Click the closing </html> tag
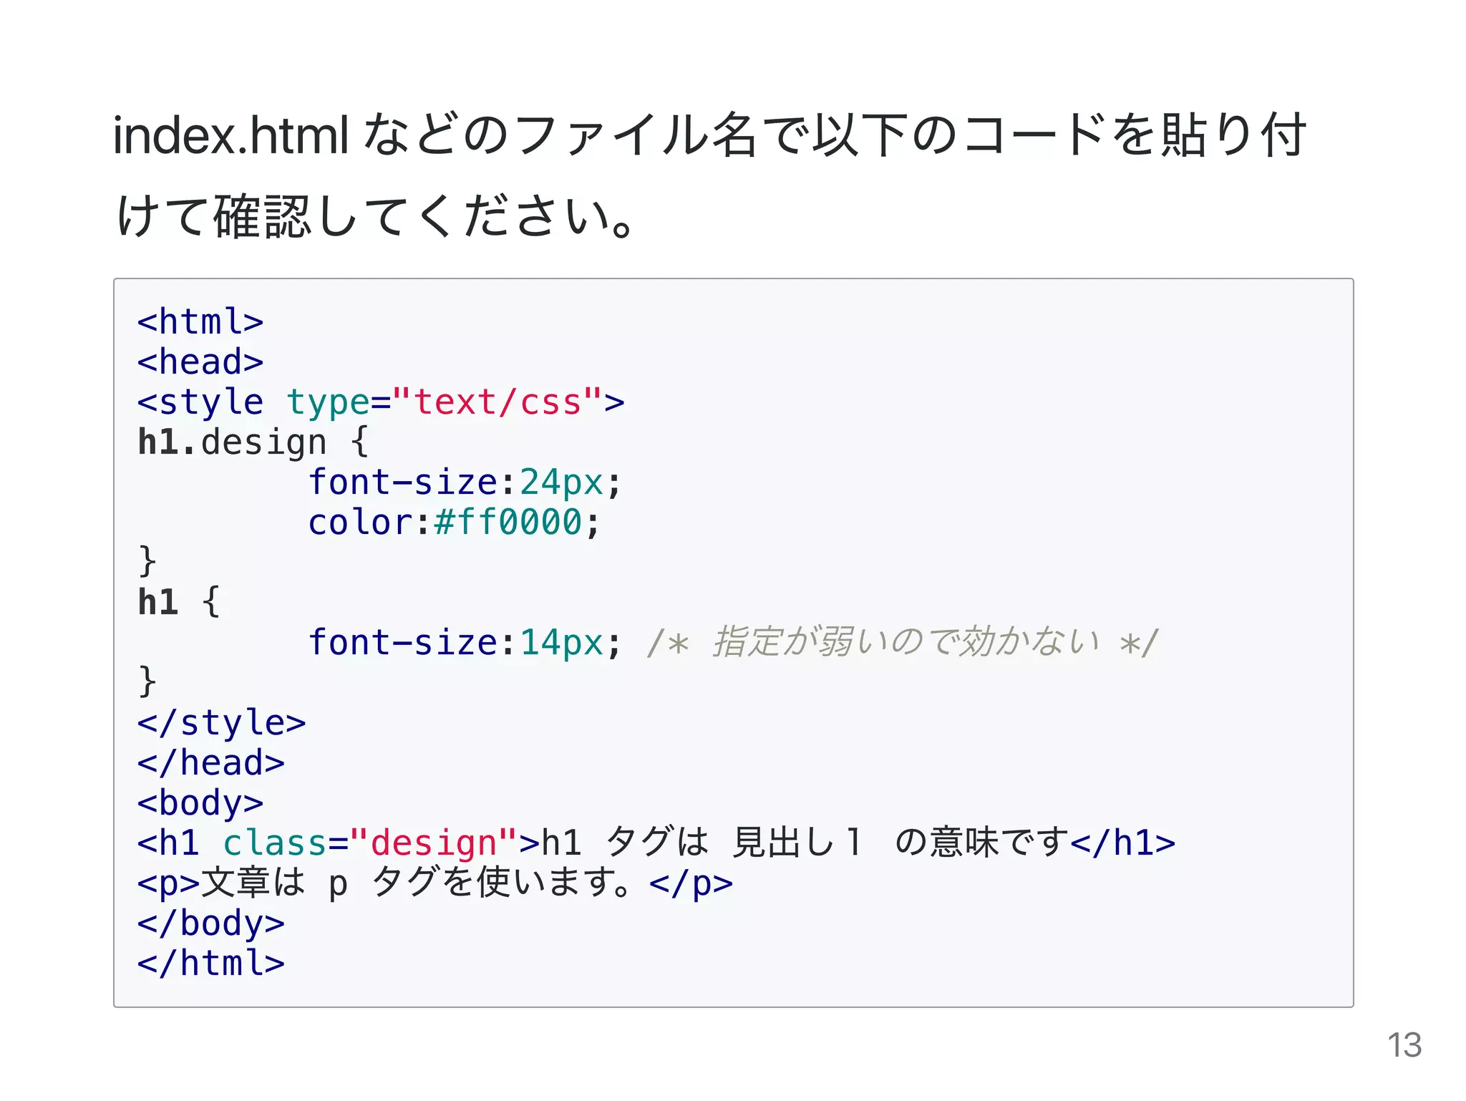1466x1101 pixels. (x=211, y=963)
